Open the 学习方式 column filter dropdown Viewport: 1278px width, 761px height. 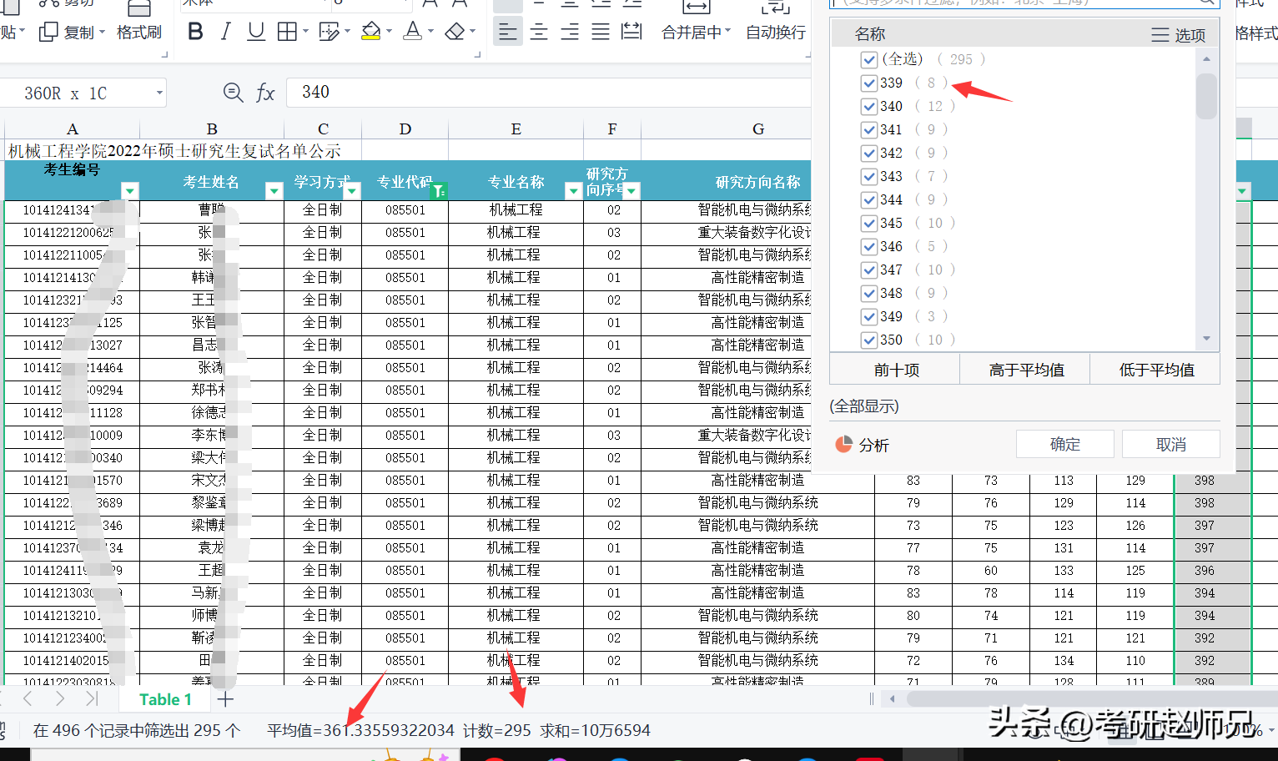pyautogui.click(x=352, y=191)
